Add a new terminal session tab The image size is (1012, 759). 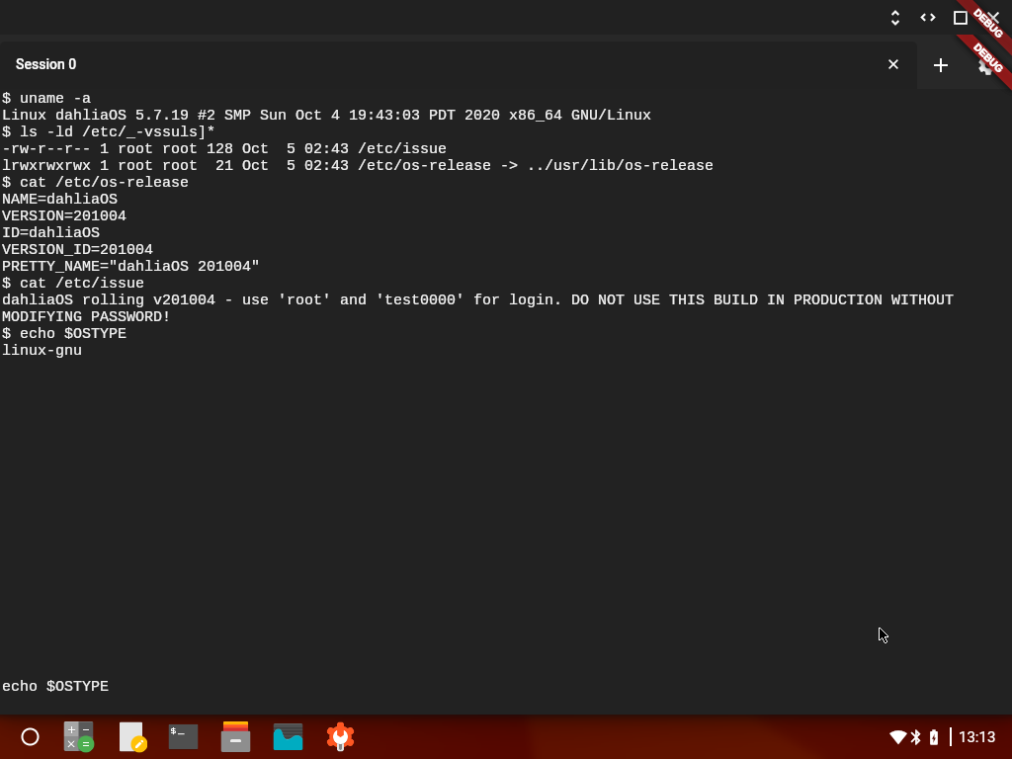pos(941,64)
